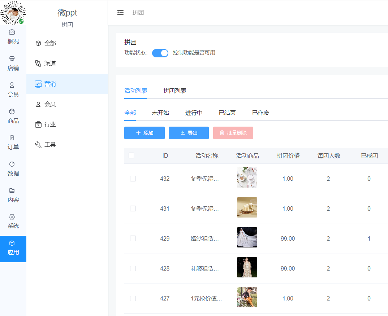Filter by the 全部 status tab
Viewport: 388px width, 316px height.
[x=130, y=113]
